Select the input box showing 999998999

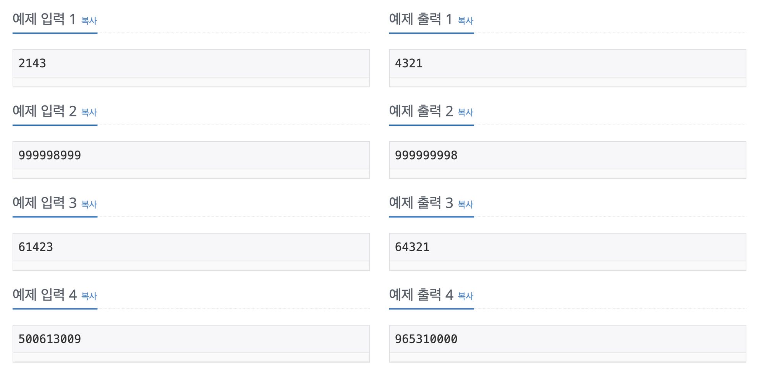(x=191, y=155)
